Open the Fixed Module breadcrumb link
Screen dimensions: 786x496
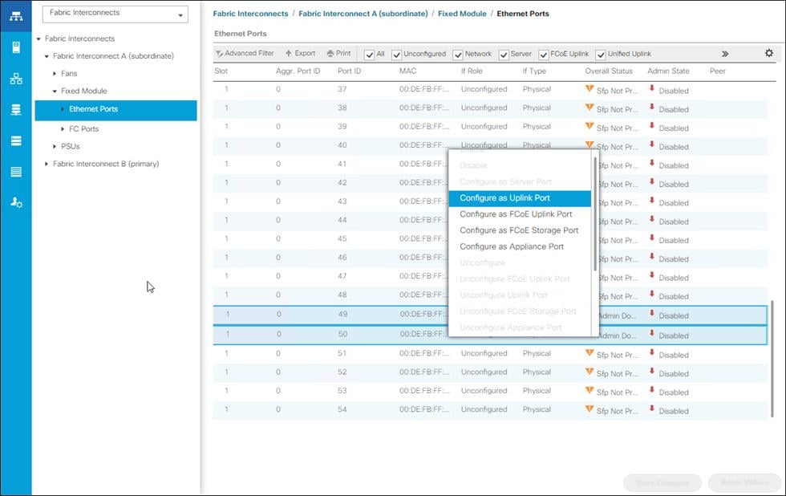pyautogui.click(x=462, y=13)
